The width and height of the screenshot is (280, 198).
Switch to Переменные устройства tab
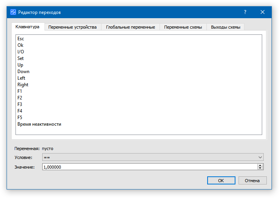(x=72, y=27)
